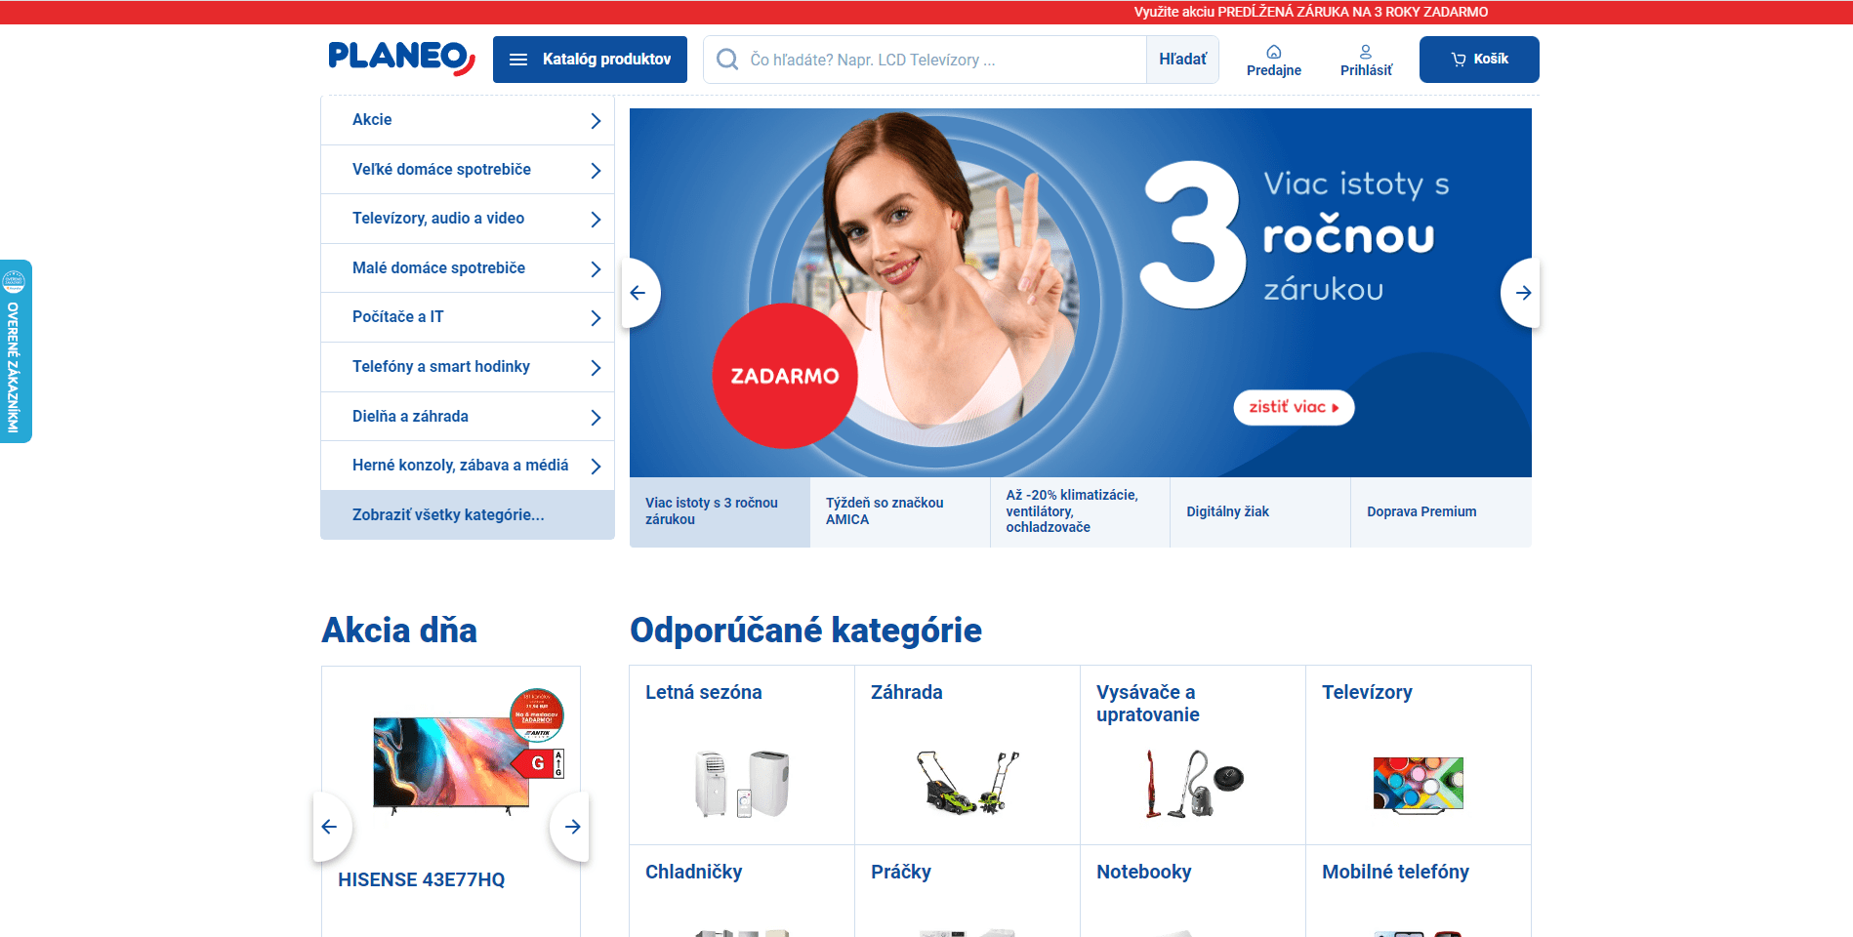
Task: Open the Overené zákazníkmi side badge
Action: pyautogui.click(x=15, y=351)
